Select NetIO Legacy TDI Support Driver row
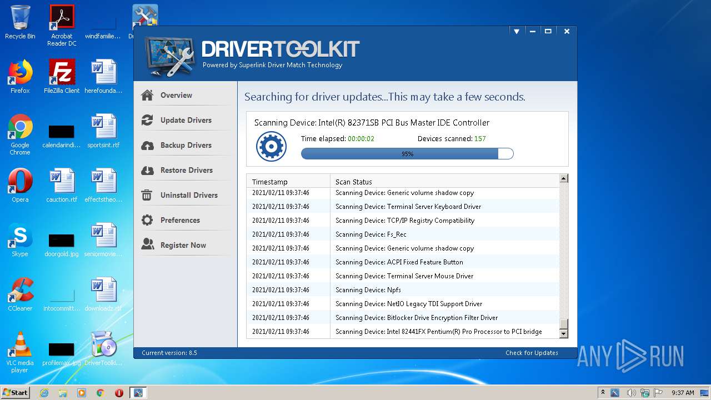This screenshot has width=711, height=400. coord(403,304)
